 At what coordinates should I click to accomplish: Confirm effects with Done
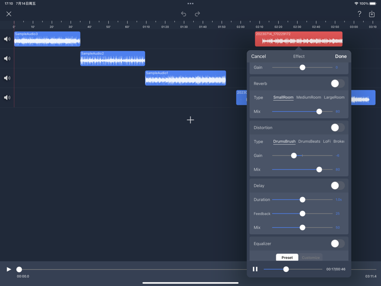341,56
